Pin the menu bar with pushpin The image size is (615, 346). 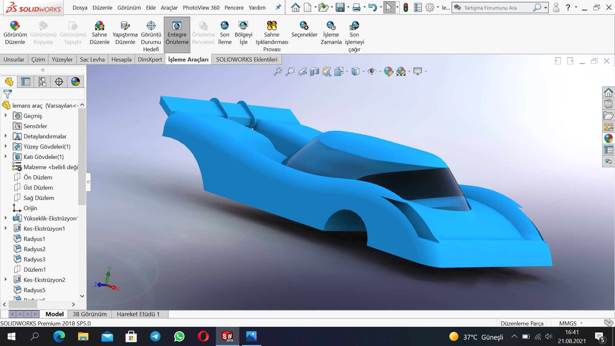pyautogui.click(x=278, y=7)
